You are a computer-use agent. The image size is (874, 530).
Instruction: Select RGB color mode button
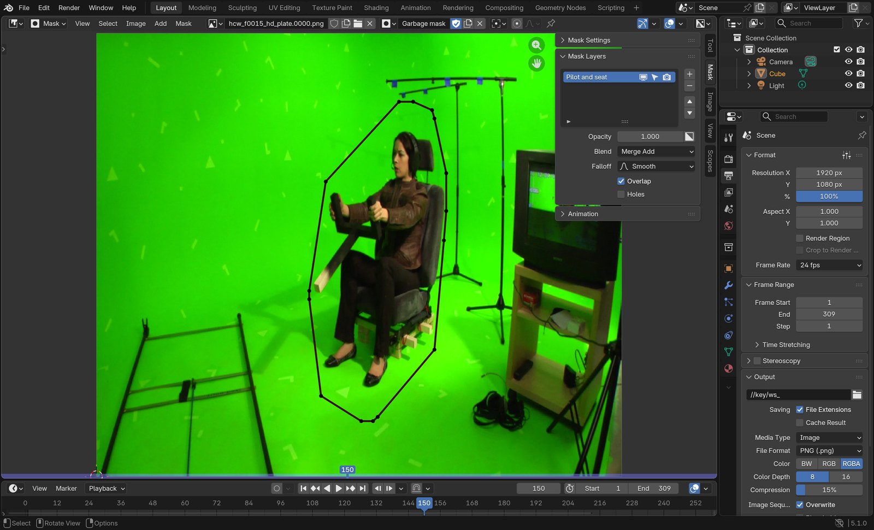click(829, 464)
